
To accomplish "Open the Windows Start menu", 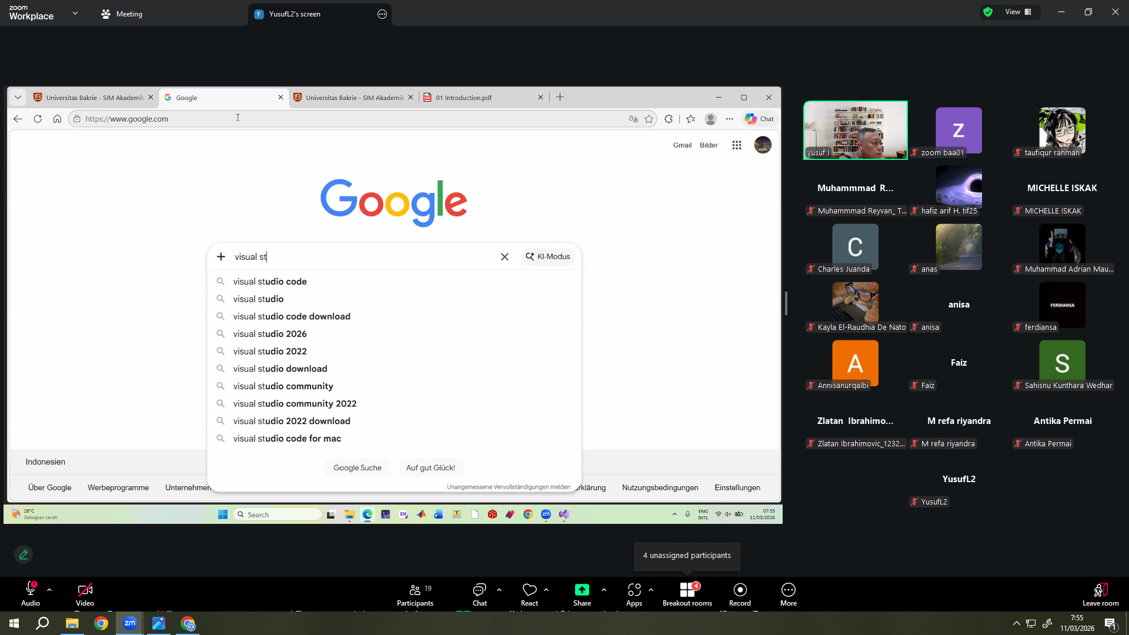I will pos(14,623).
